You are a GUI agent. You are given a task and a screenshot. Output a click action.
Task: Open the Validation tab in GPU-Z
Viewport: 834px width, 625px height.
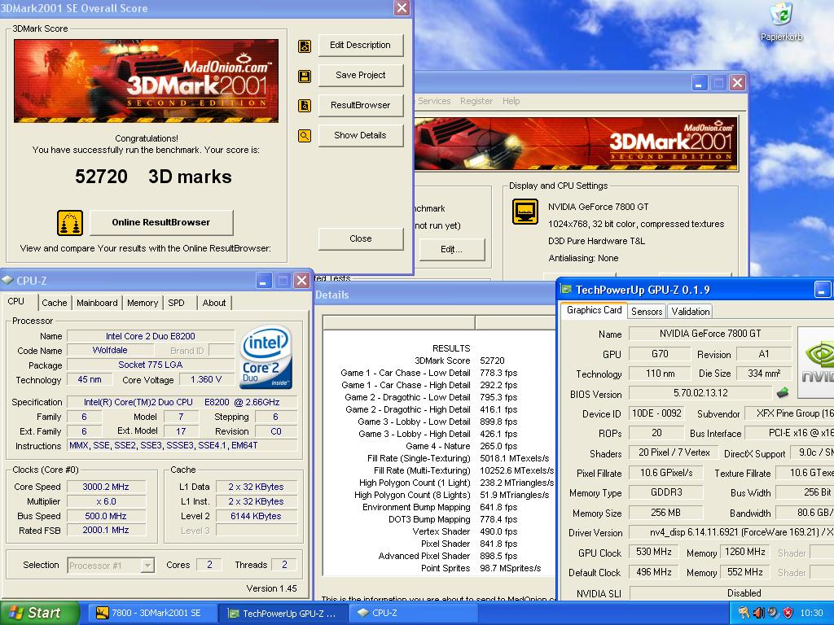(x=690, y=312)
